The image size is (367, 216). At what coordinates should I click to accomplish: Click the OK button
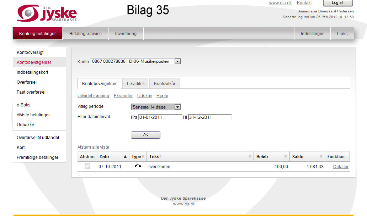coord(145,135)
